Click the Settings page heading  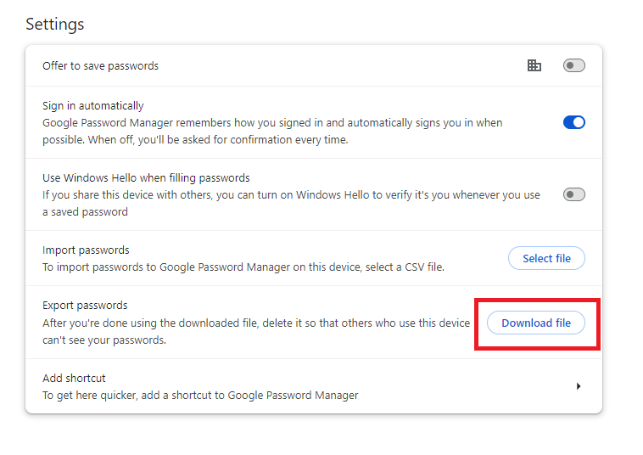55,24
